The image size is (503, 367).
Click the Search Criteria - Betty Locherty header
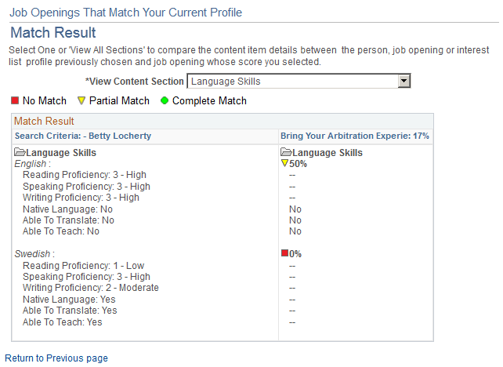point(82,136)
